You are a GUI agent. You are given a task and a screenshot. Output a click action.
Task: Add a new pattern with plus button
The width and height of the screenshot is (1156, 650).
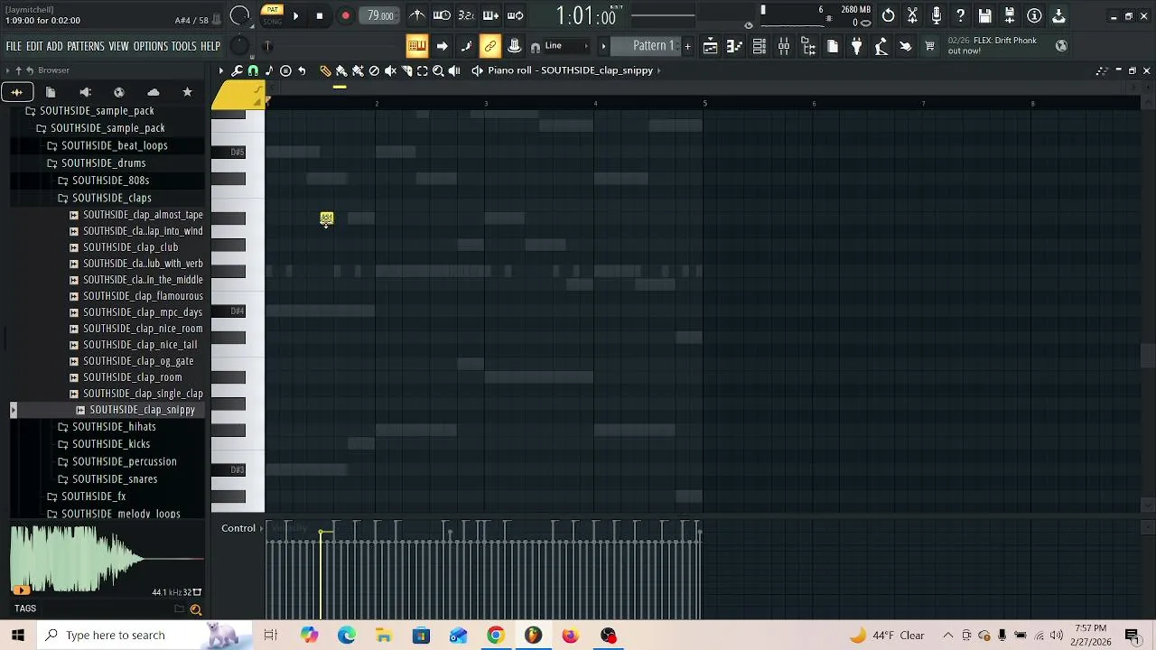(x=687, y=46)
